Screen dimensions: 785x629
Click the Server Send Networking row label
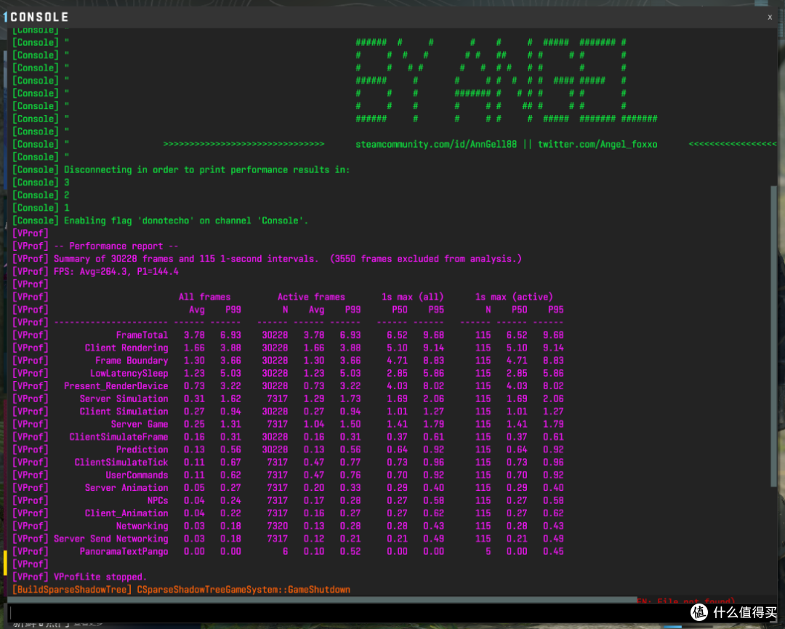(x=110, y=539)
